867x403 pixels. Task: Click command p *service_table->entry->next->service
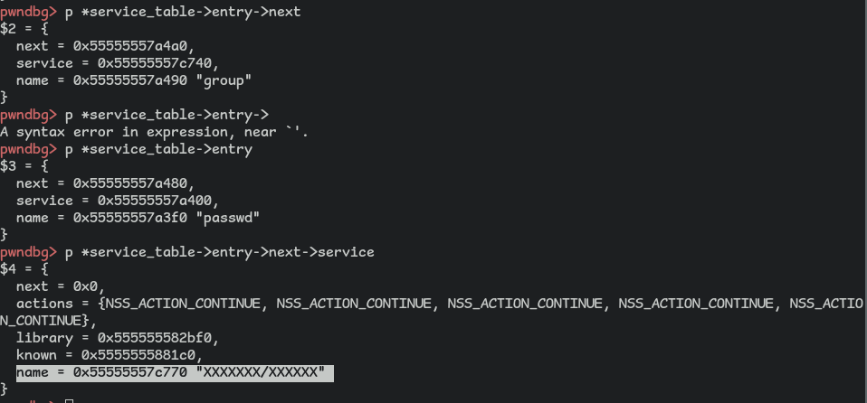220,252
